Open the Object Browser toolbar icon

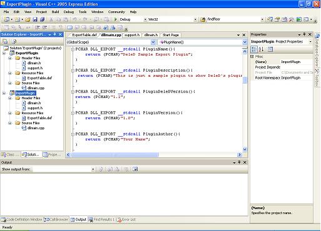pos(284,19)
